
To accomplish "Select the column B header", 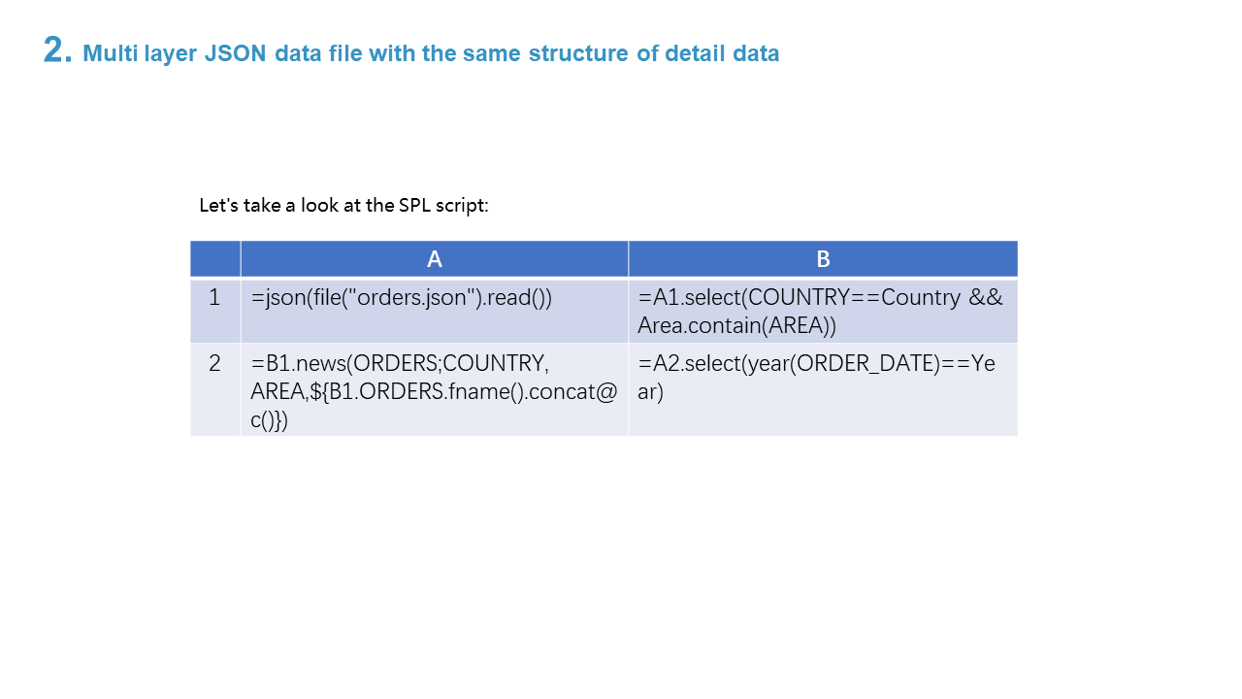I will (823, 259).
